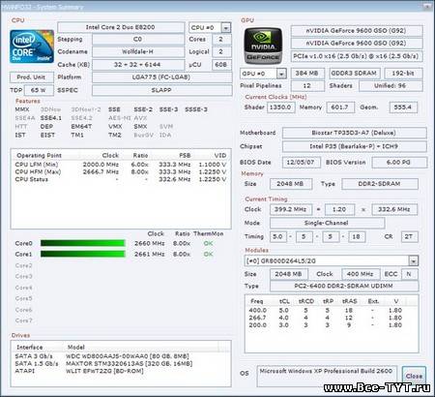Click the command rate 2T field
This screenshot has height=397, width=435.
409,236
